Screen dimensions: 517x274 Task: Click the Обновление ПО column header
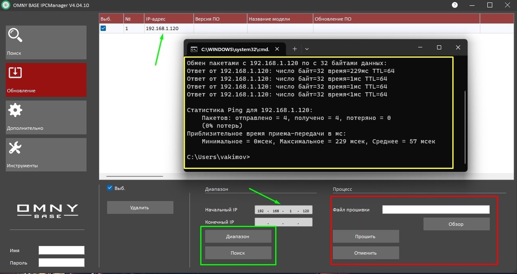coord(396,19)
